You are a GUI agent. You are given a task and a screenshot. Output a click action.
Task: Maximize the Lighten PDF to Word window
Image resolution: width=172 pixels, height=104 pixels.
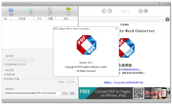point(166,4)
